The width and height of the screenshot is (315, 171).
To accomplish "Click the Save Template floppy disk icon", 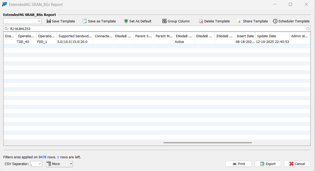I will pyautogui.click(x=49, y=21).
